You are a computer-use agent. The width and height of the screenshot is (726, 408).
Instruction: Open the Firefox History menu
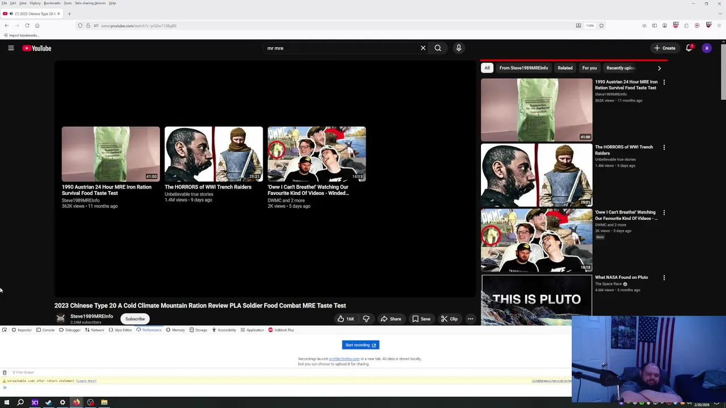pos(35,3)
